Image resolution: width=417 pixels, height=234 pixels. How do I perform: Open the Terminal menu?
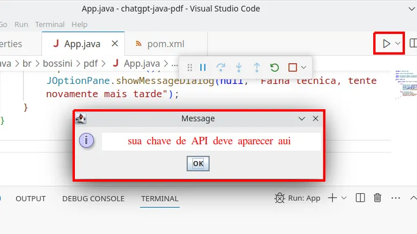(x=50, y=25)
